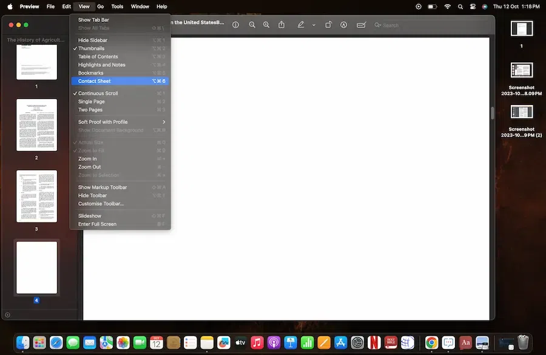Open the File menu
This screenshot has width=546, height=355.
pos(50,6)
